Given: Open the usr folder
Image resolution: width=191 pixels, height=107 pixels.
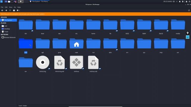Looking at the screenshot, I should 178,44.
